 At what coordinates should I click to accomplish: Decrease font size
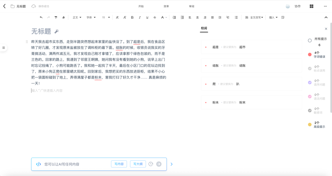click(125, 17)
